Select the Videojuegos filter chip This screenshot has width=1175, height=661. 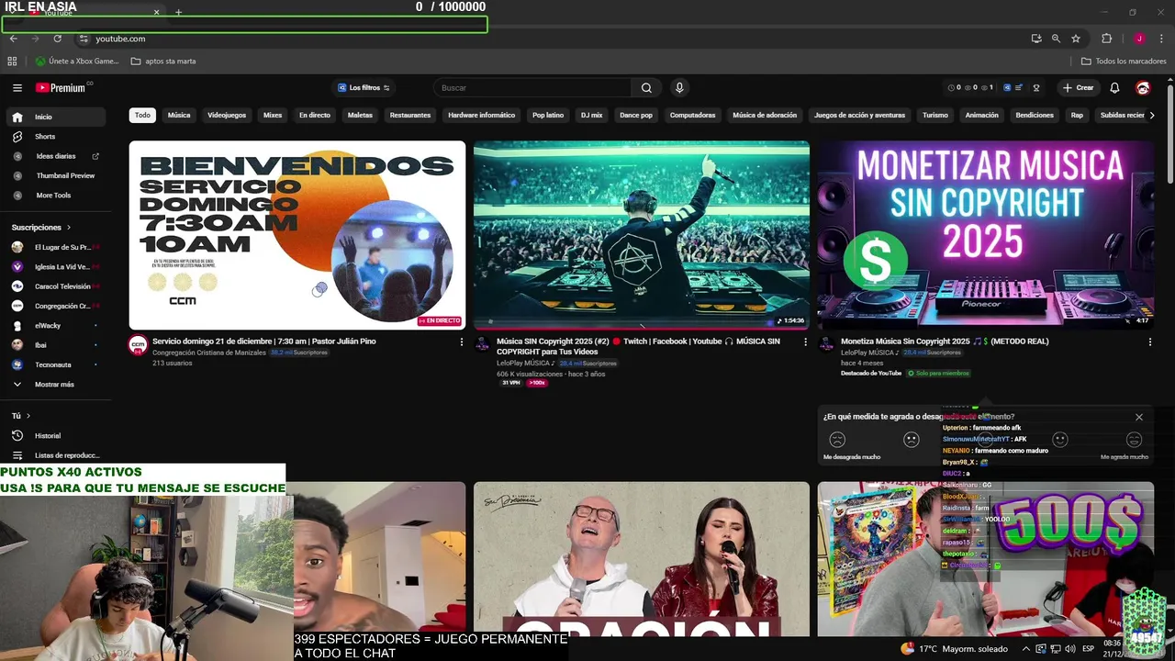[227, 116]
